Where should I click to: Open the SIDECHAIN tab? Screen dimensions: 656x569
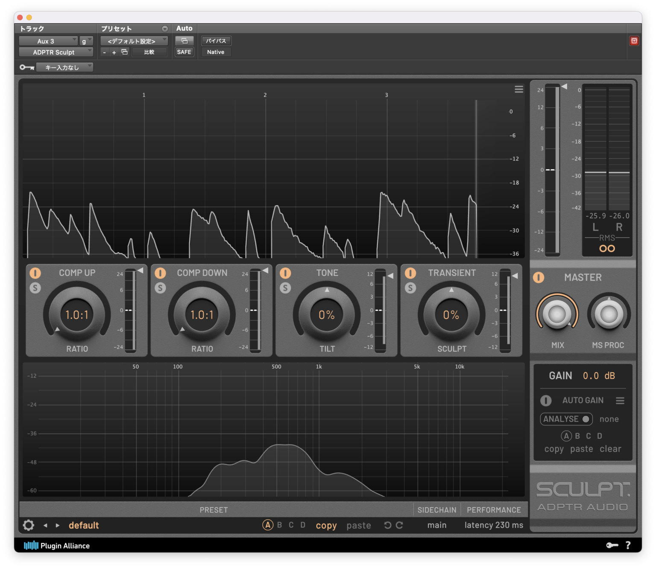point(436,510)
